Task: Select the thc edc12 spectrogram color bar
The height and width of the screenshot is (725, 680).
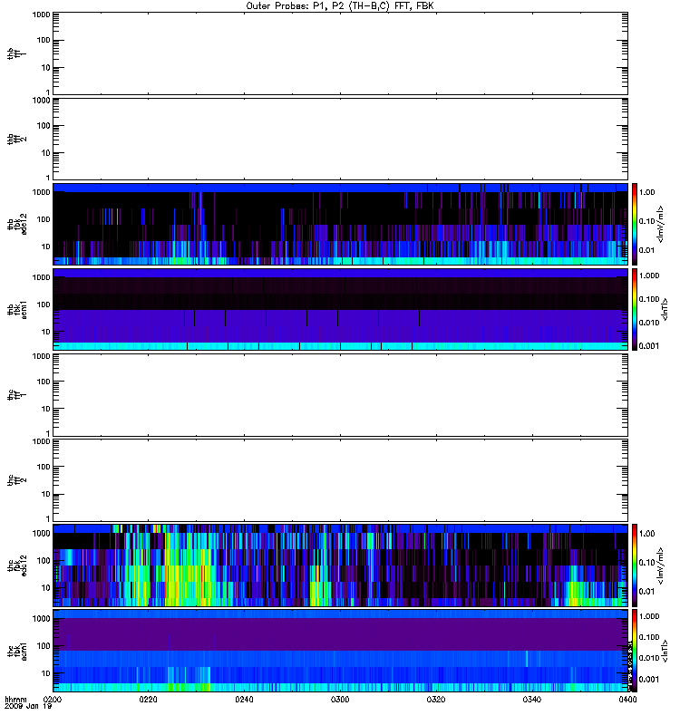Action: point(635,565)
